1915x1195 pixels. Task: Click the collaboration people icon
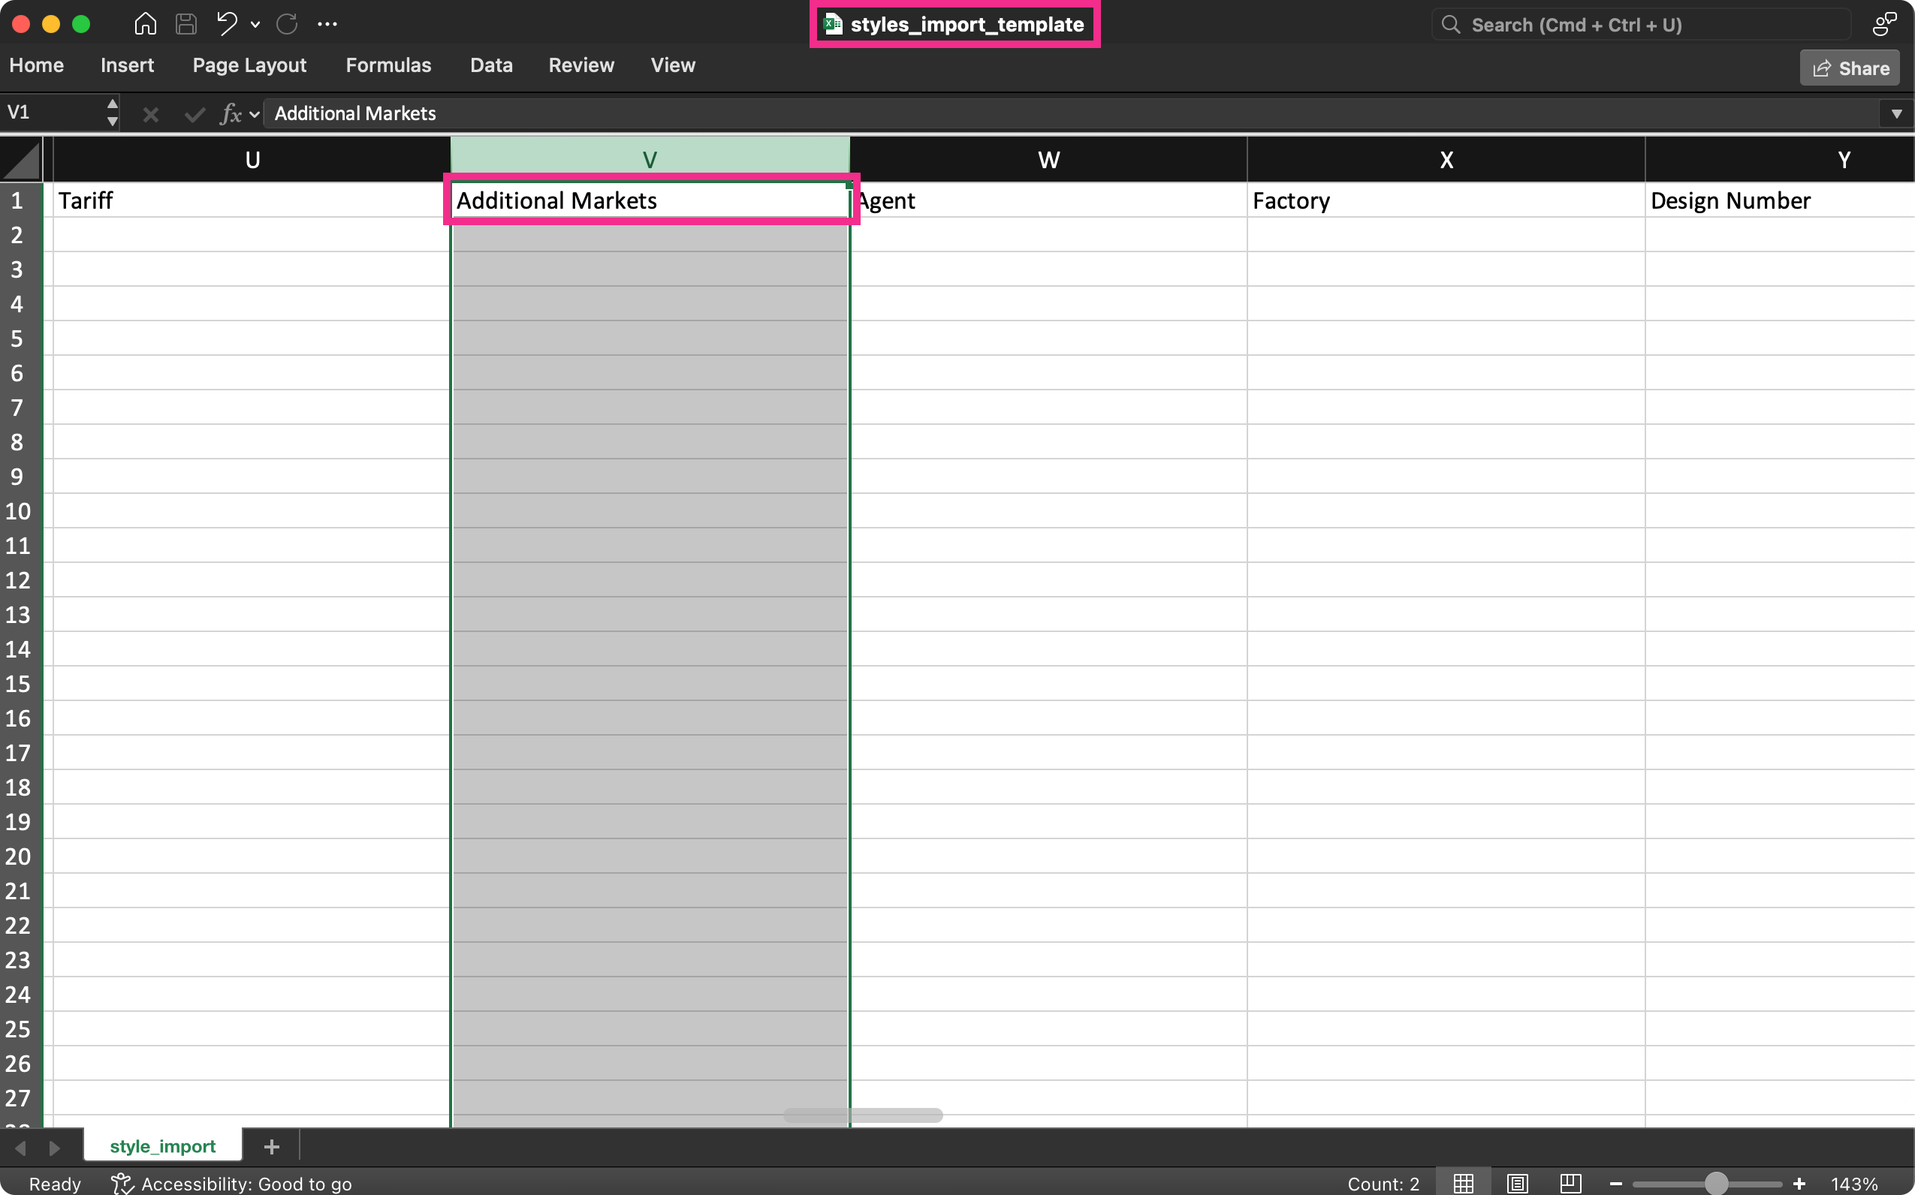click(1884, 24)
